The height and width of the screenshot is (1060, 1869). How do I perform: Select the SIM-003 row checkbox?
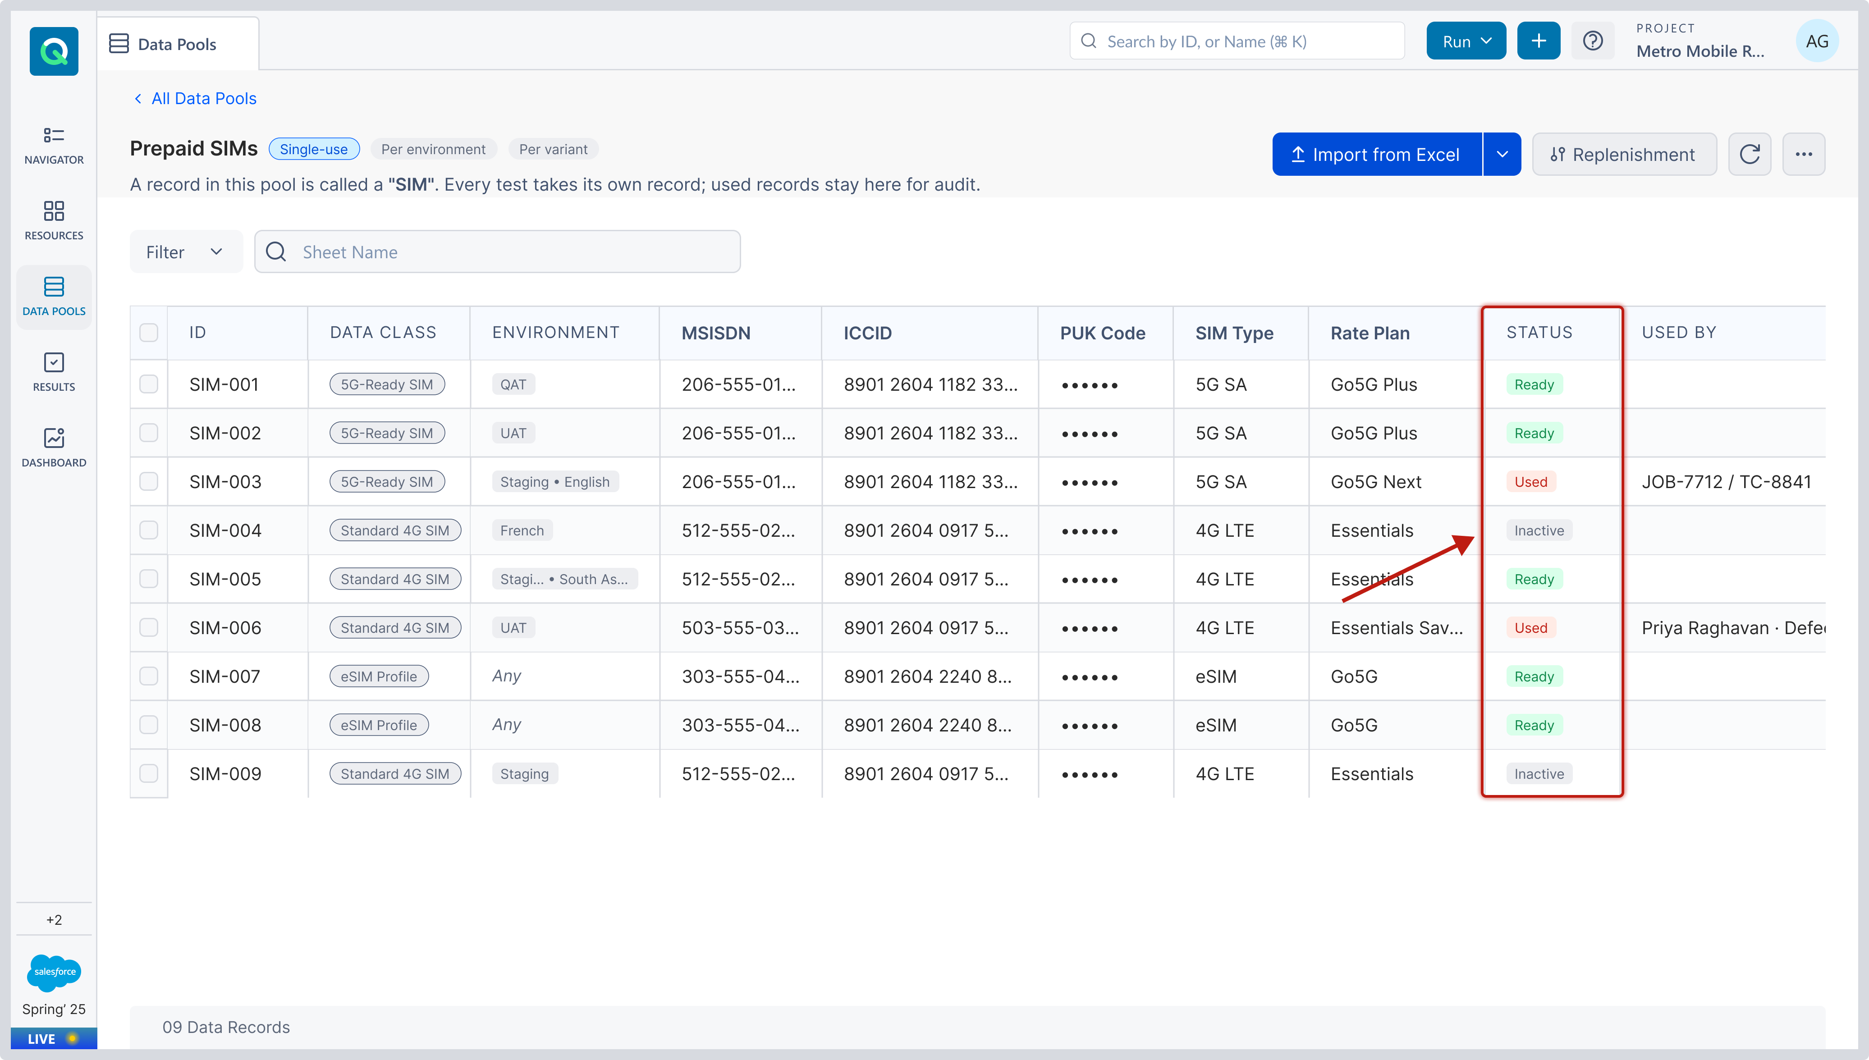[x=148, y=481]
